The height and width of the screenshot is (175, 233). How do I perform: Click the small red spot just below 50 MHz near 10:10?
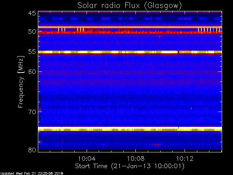(x=159, y=36)
